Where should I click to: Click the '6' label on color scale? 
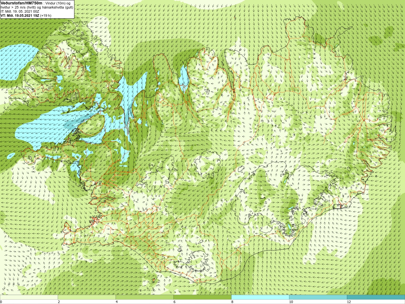174,302
